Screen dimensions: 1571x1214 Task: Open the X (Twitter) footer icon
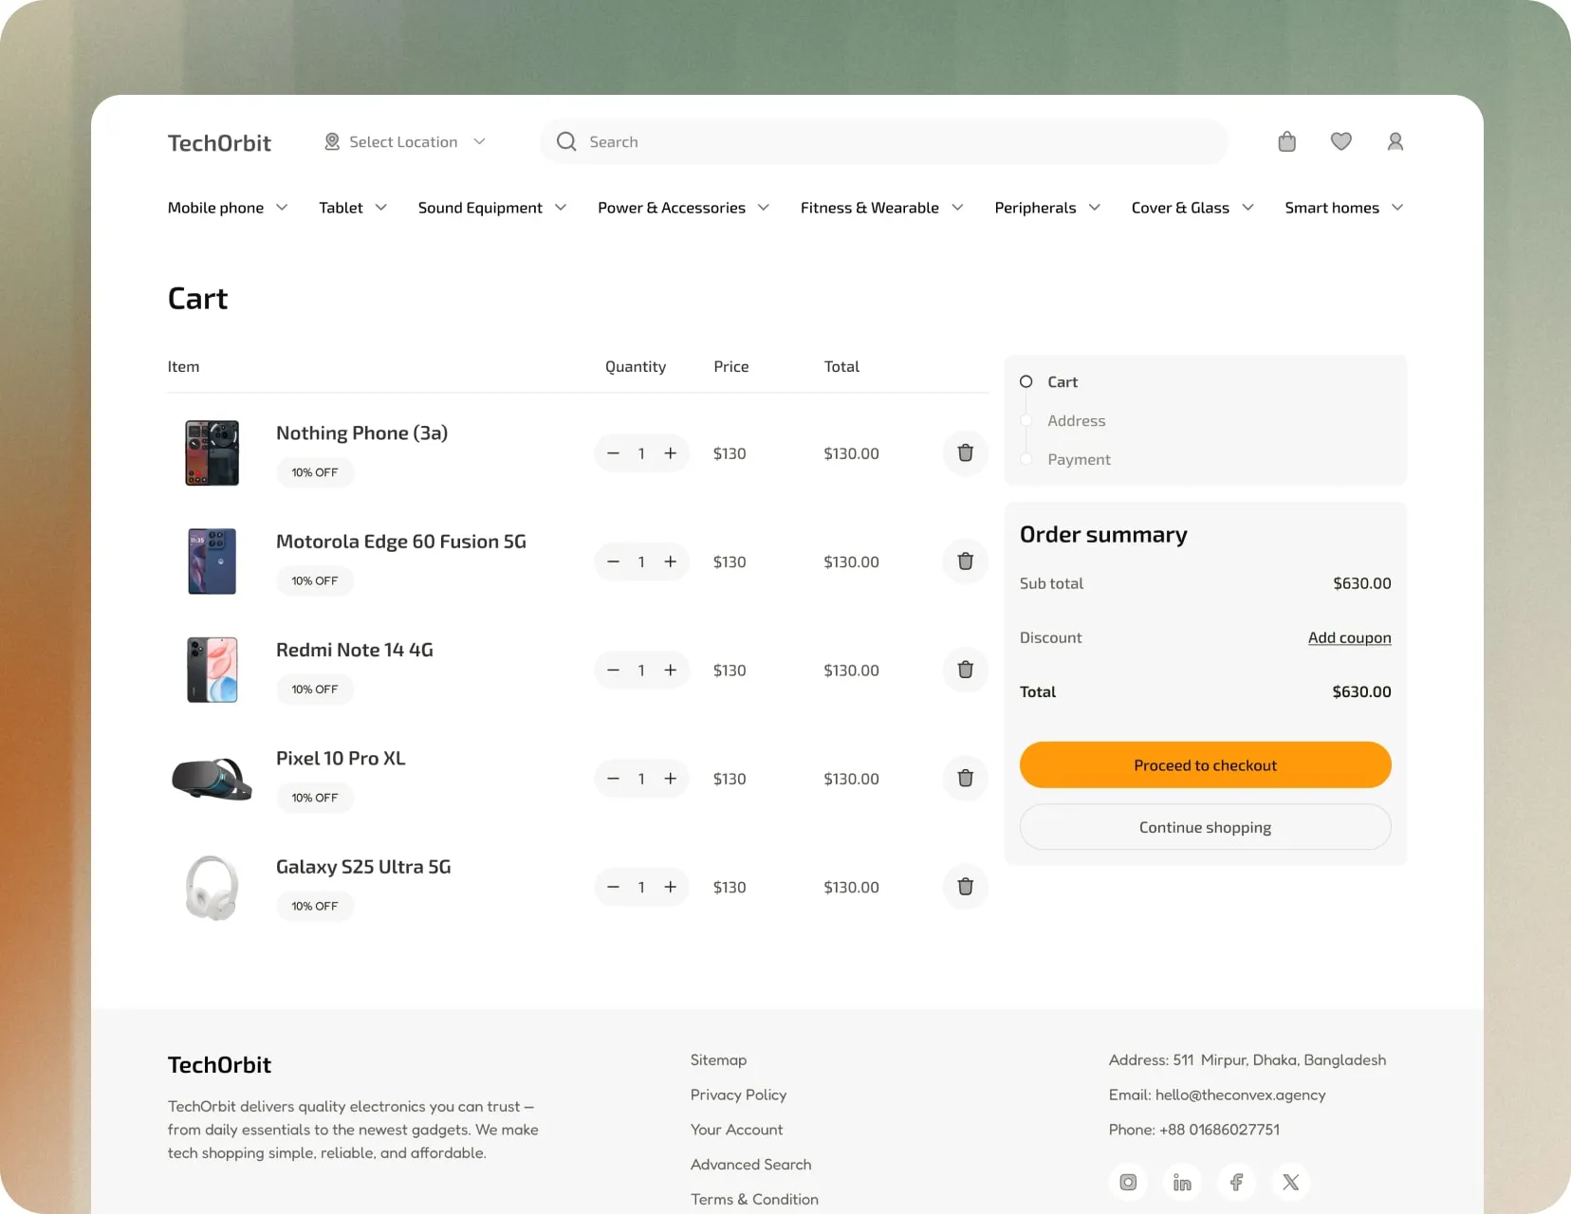1290,1183
